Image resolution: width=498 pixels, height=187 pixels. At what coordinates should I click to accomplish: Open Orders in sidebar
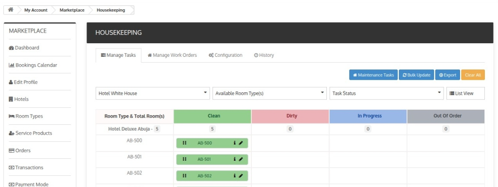pos(19,151)
